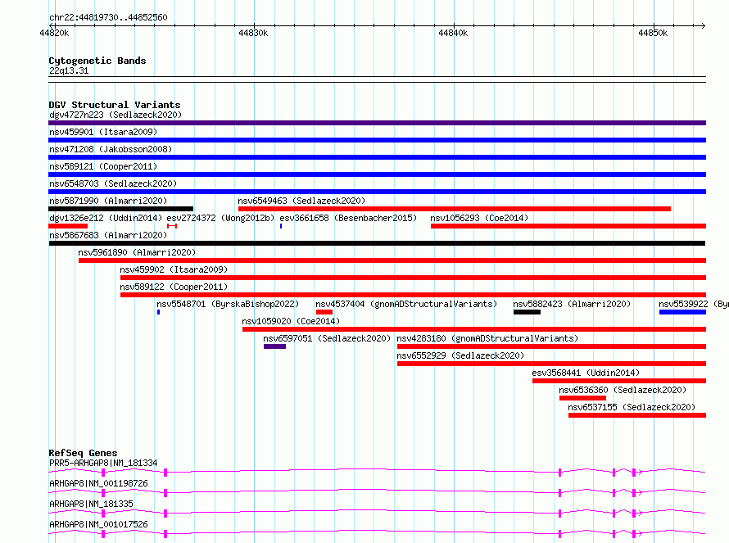Click the DGV Structural Variants track title
729x543 pixels.
pyautogui.click(x=115, y=105)
